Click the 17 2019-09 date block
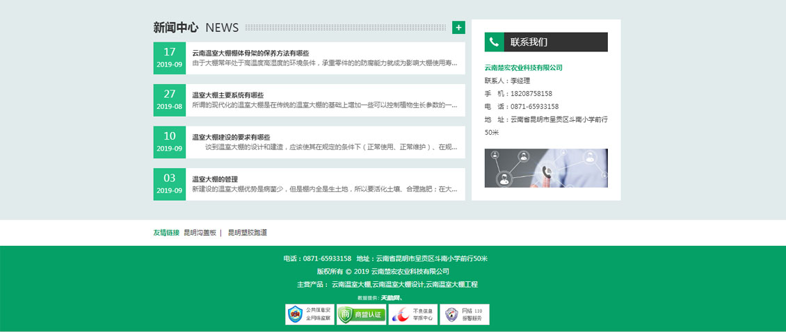Image resolution: width=786 pixels, height=332 pixels. [x=170, y=58]
